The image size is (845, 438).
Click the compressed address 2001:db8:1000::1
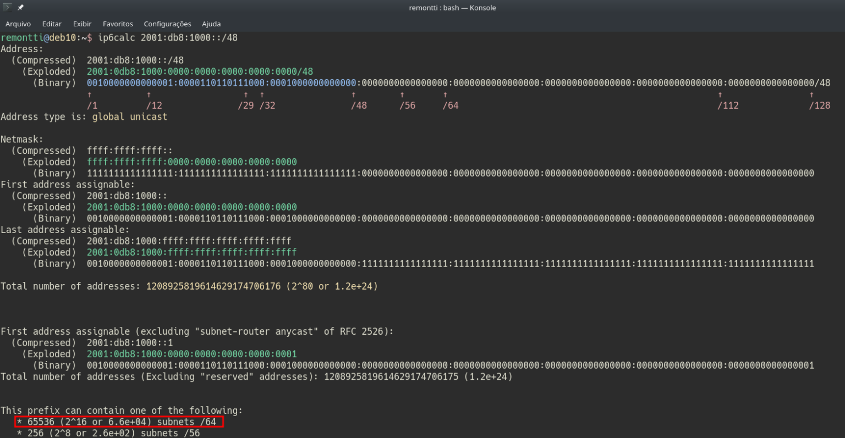click(x=130, y=342)
